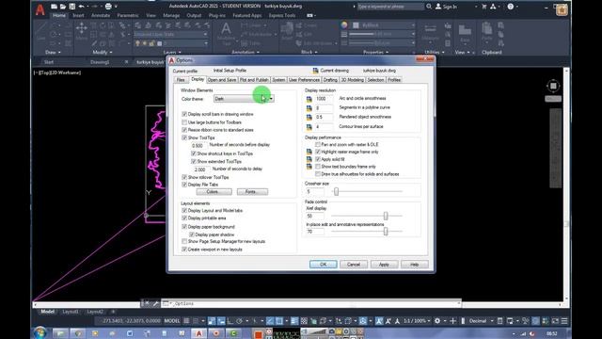The width and height of the screenshot is (602, 339).
Task: Click the Help button in Options
Action: click(x=414, y=265)
